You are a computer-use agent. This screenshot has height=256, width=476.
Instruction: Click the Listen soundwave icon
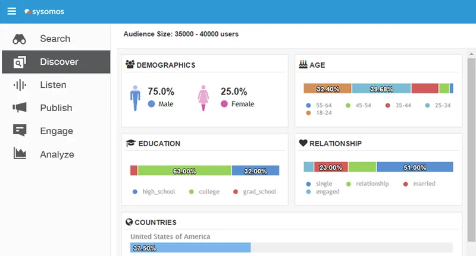[x=20, y=85]
